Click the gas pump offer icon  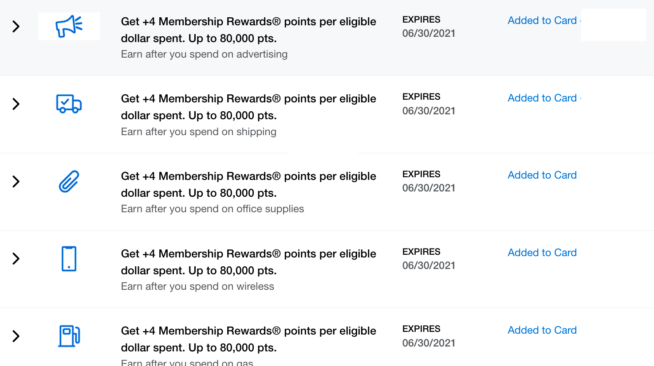pyautogui.click(x=69, y=336)
